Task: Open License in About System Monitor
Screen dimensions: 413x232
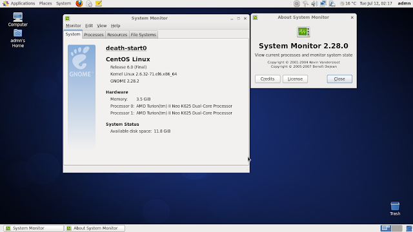Action: pos(295,79)
